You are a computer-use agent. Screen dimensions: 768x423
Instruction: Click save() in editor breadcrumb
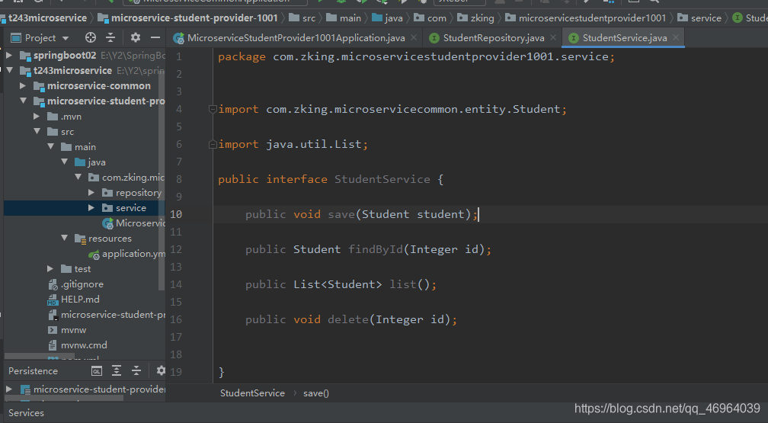pos(316,393)
